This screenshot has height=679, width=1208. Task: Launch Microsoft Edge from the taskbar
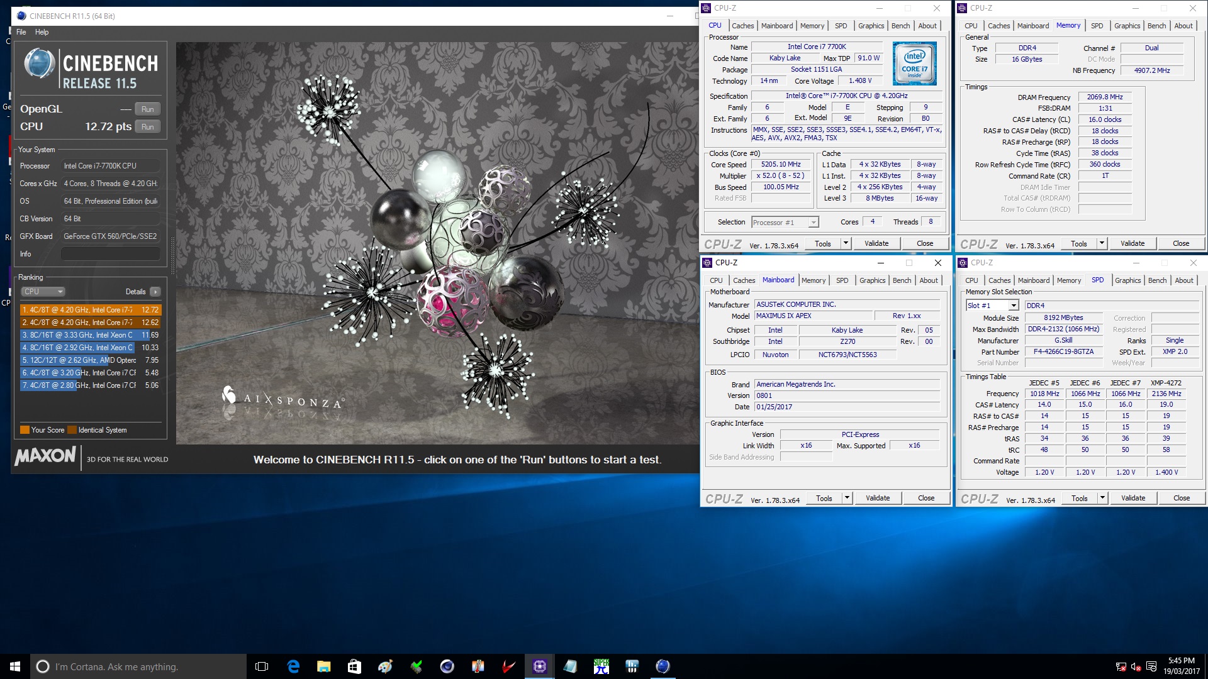(x=293, y=666)
